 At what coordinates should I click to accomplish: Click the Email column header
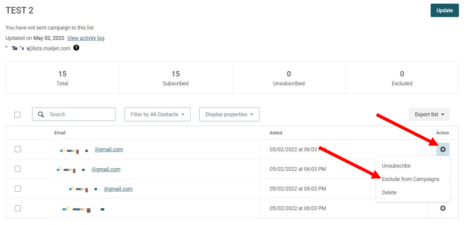pos(60,133)
